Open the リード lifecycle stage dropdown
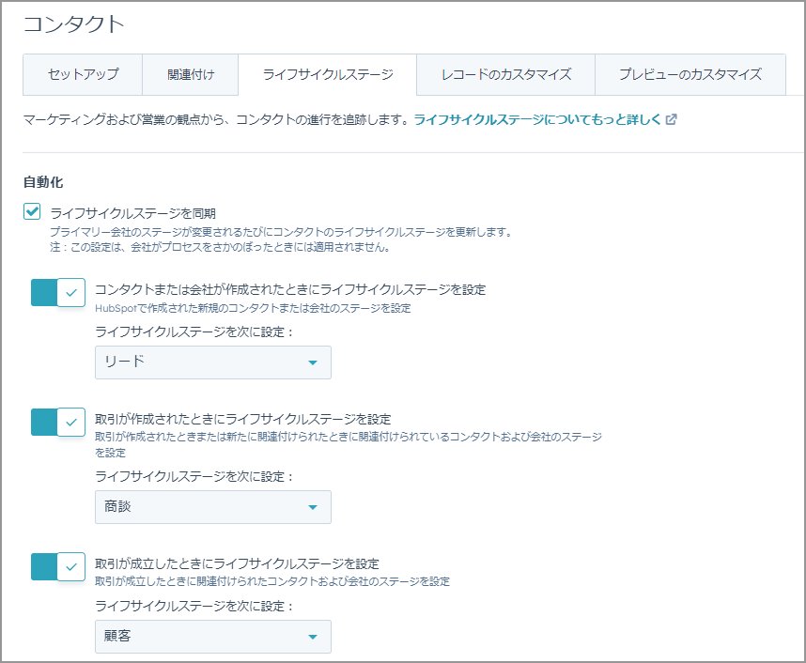The height and width of the screenshot is (663, 806). 213,362
